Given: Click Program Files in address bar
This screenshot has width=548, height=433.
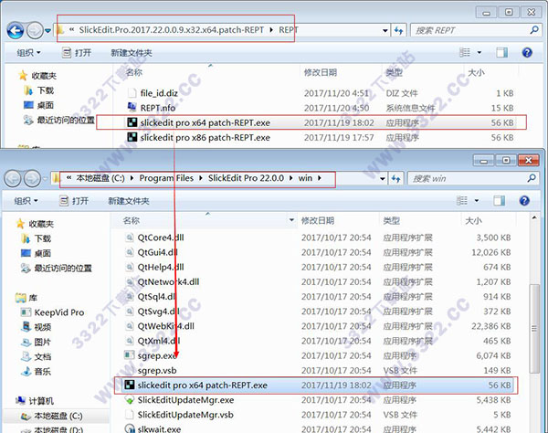Looking at the screenshot, I should point(166,178).
